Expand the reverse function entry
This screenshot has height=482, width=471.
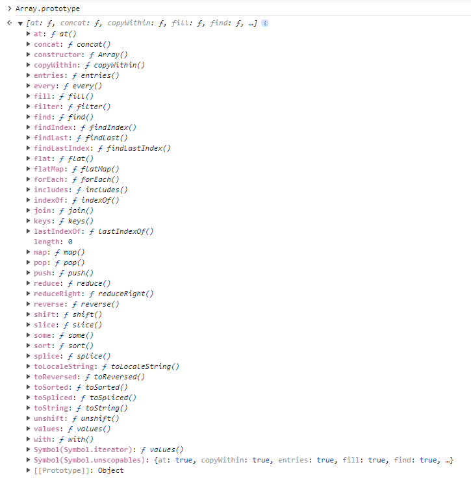pos(29,304)
